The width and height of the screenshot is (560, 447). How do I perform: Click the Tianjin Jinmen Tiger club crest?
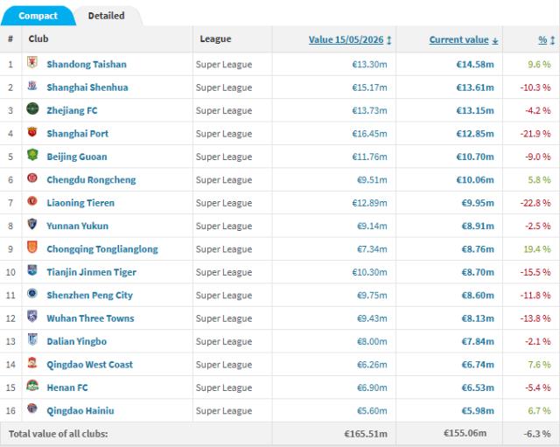(x=32, y=270)
